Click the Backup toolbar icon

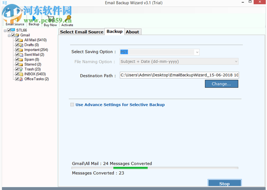34,18
